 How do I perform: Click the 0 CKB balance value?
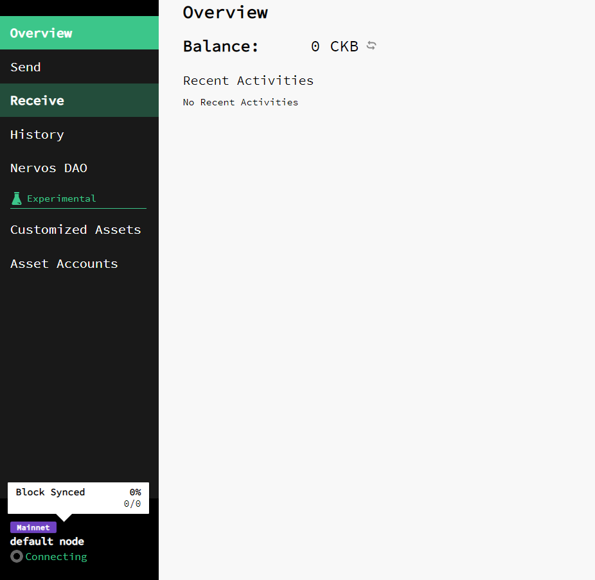click(335, 46)
